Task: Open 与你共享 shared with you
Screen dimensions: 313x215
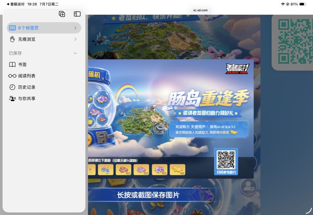Action: point(44,98)
